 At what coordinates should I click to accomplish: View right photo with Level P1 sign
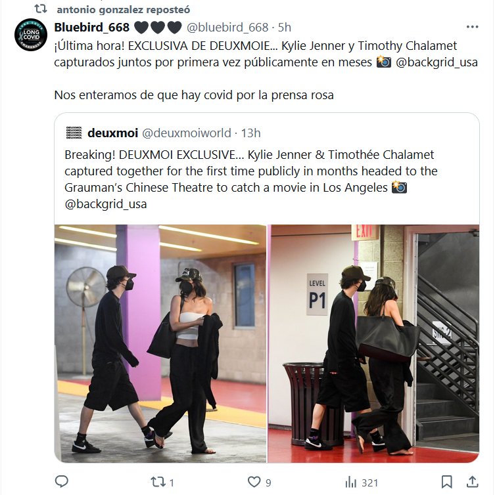pyautogui.click(x=373, y=344)
